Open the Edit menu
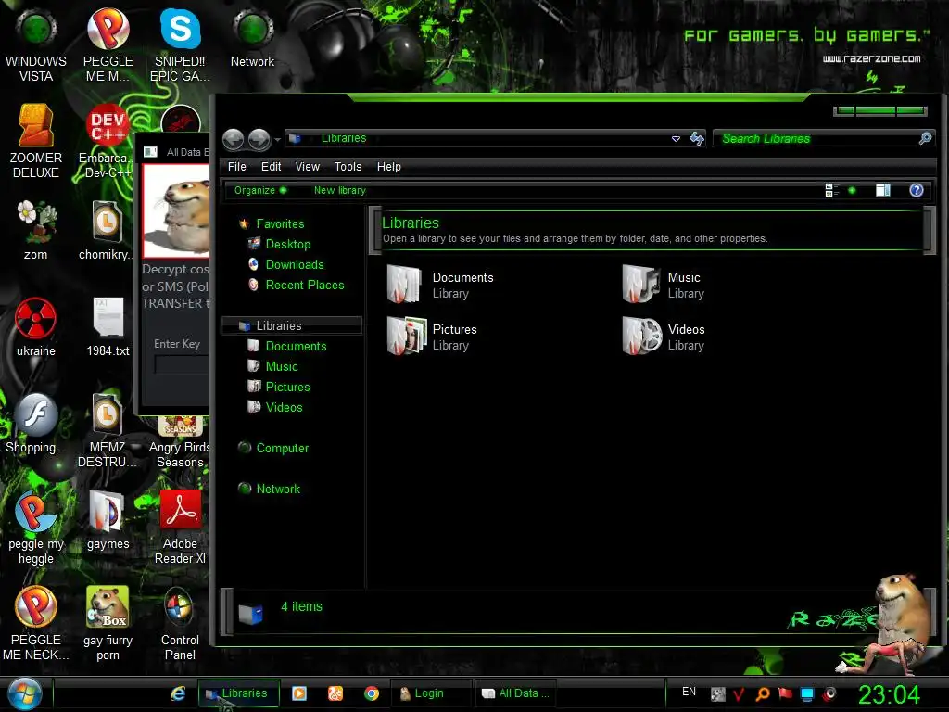 271,167
